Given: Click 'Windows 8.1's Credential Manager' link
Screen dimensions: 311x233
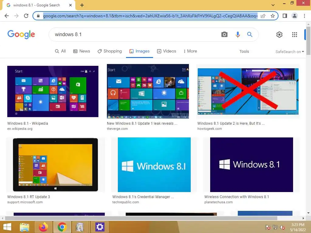Looking at the screenshot, I should point(143,197).
